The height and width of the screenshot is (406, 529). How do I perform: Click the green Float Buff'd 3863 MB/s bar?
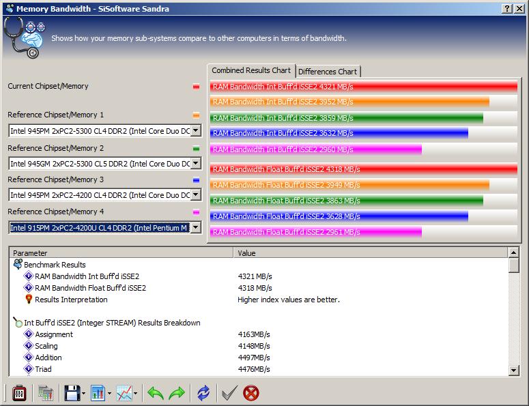coord(347,201)
